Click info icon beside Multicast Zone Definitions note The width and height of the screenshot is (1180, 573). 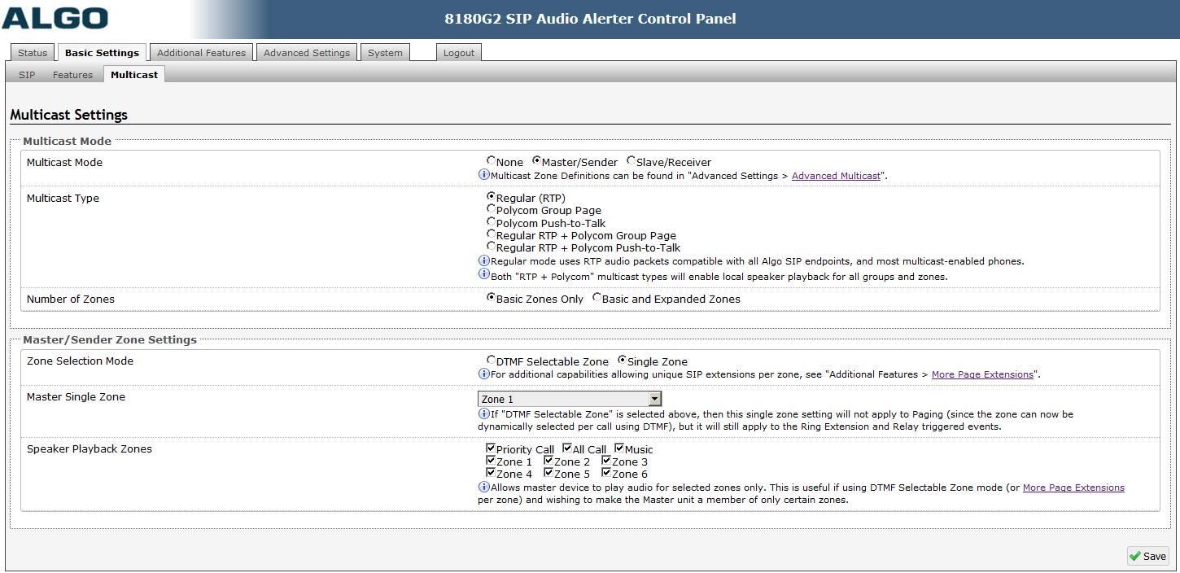pos(483,174)
